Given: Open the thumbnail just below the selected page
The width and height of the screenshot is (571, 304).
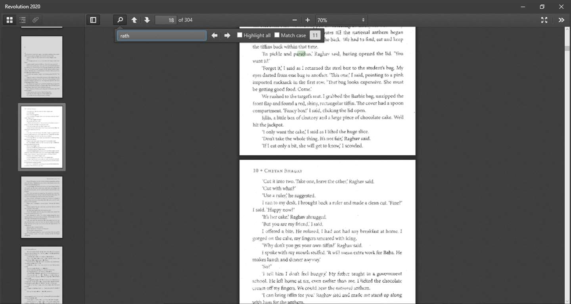Looking at the screenshot, I should coord(42,207).
